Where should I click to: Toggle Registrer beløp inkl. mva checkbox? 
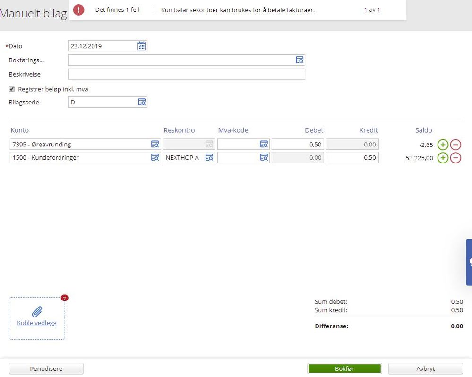(x=12, y=89)
